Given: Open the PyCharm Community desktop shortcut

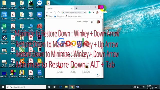Looking at the screenshot, I should click(31, 5).
